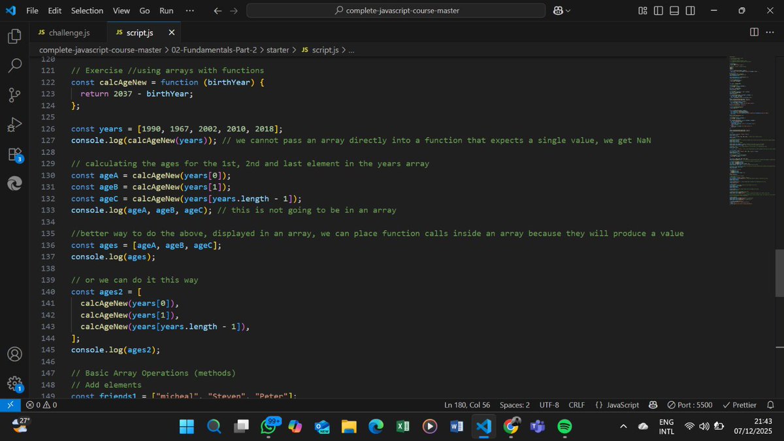The width and height of the screenshot is (784, 441).
Task: Open the Run and Debug view
Action: 14,124
